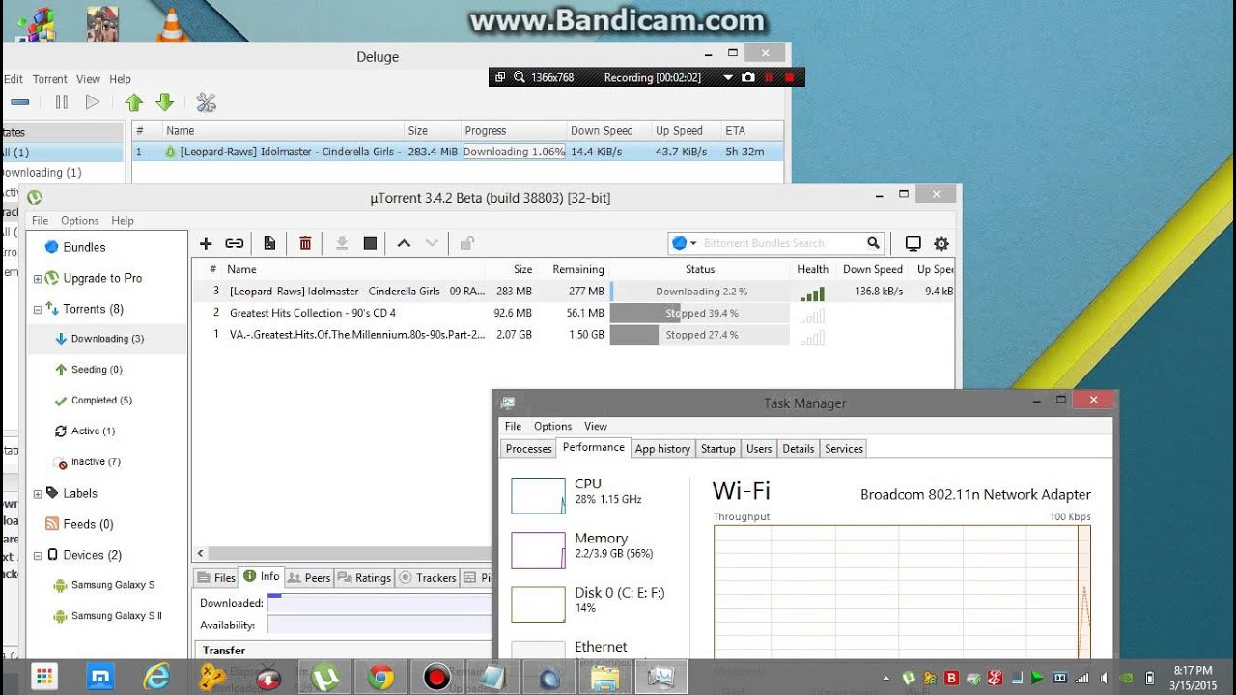This screenshot has height=695, width=1236.
Task: Open the Peers tab in uTorrent
Action: [309, 577]
